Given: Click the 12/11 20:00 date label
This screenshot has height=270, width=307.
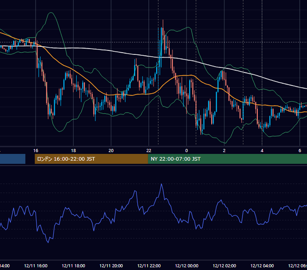Looking at the screenshot, I should point(111,265).
